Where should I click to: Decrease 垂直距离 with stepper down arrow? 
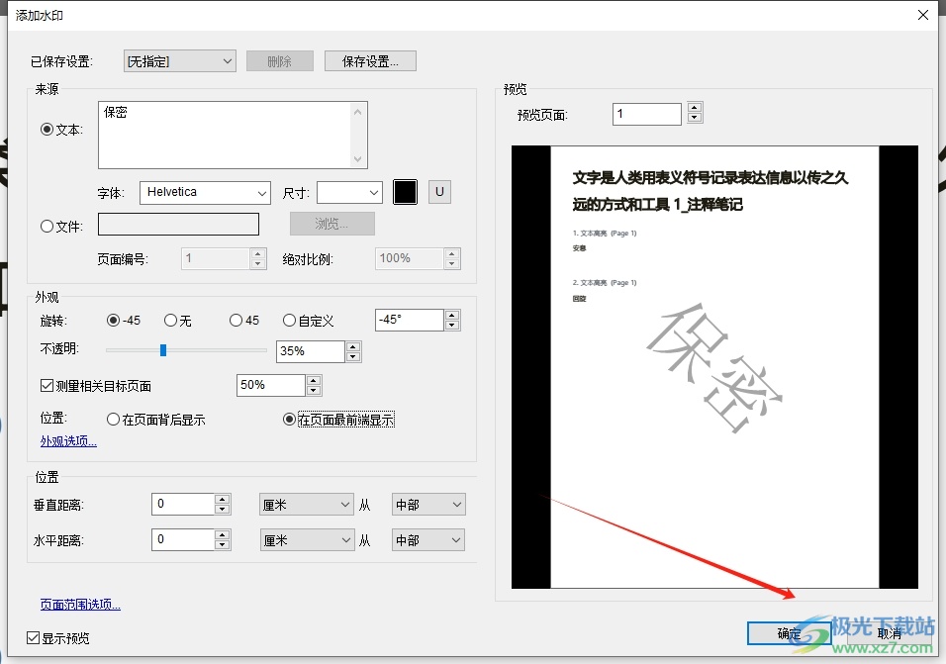click(223, 509)
